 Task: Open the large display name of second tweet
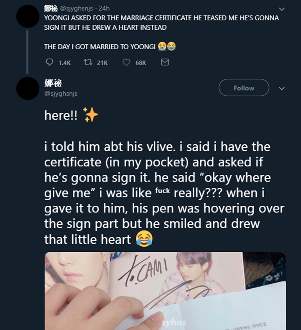(x=53, y=83)
